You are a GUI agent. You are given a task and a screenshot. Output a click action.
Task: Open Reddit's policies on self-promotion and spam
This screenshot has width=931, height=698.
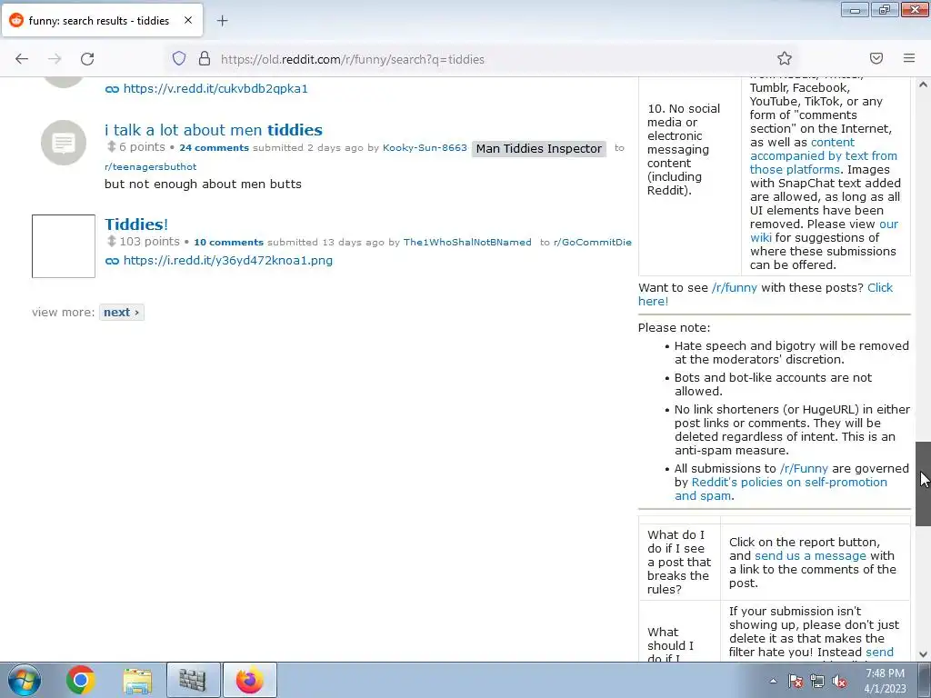(x=781, y=488)
